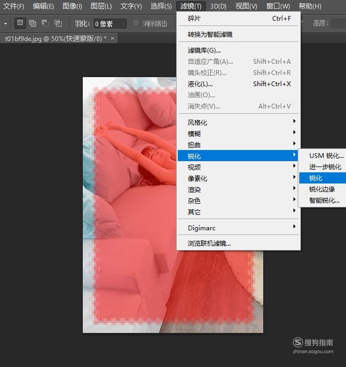The image size is (346, 367).
Task: Expand the 模糊 submenu
Action: tap(239, 134)
